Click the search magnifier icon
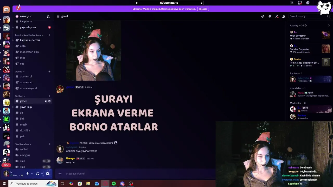This screenshot has width=333, height=187. click(329, 16)
